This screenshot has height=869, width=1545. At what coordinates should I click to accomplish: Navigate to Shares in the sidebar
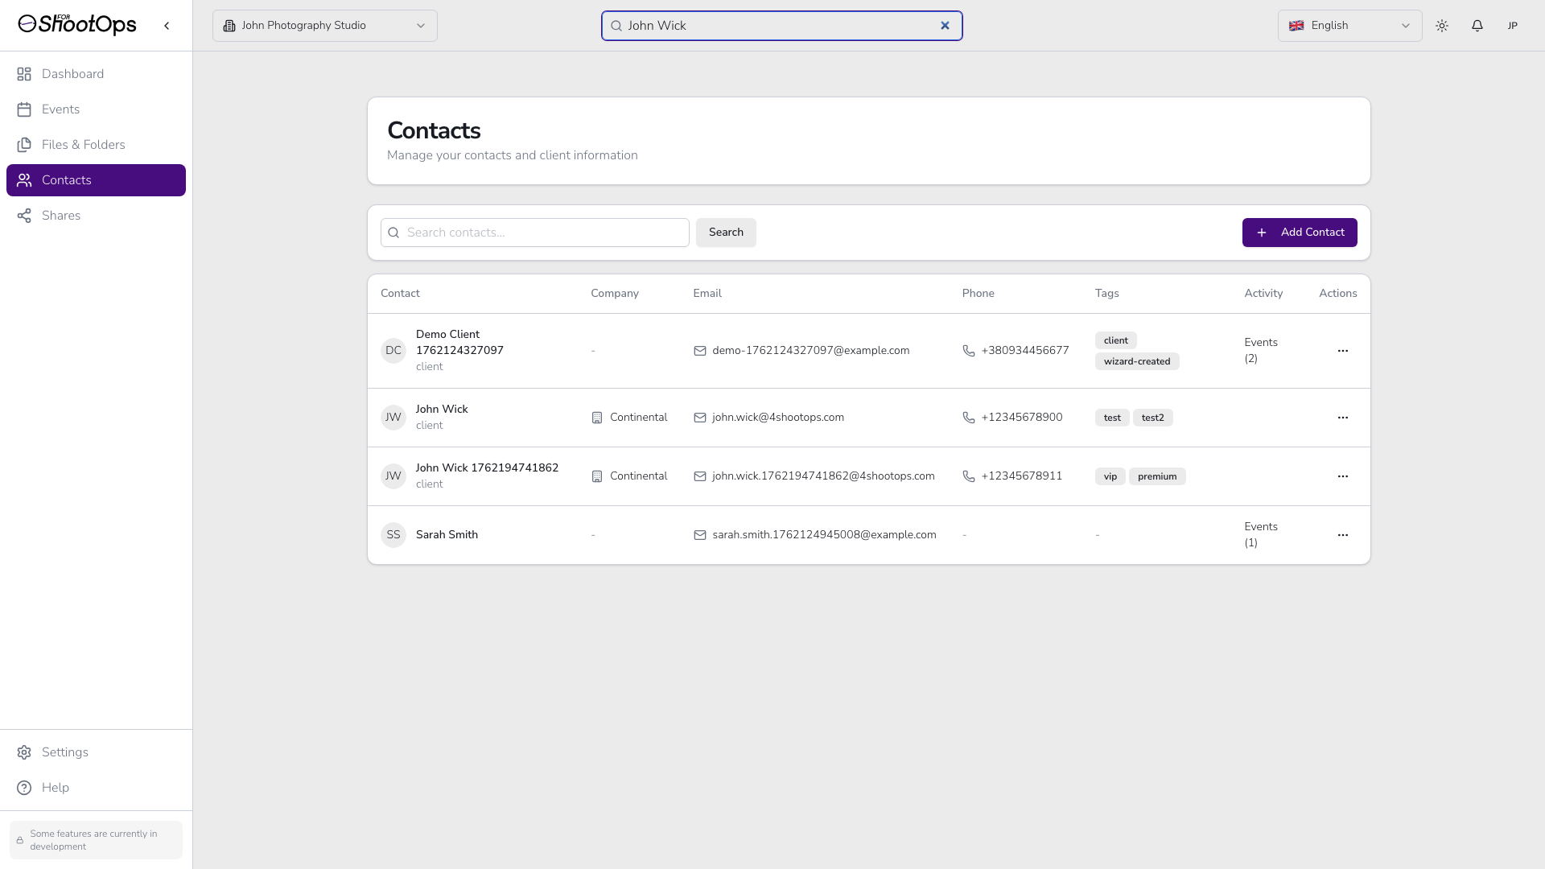point(61,216)
